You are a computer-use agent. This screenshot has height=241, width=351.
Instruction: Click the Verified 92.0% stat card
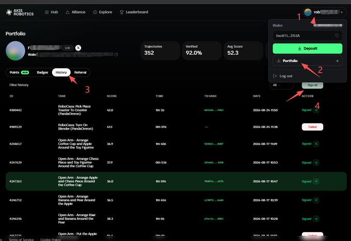click(x=202, y=51)
